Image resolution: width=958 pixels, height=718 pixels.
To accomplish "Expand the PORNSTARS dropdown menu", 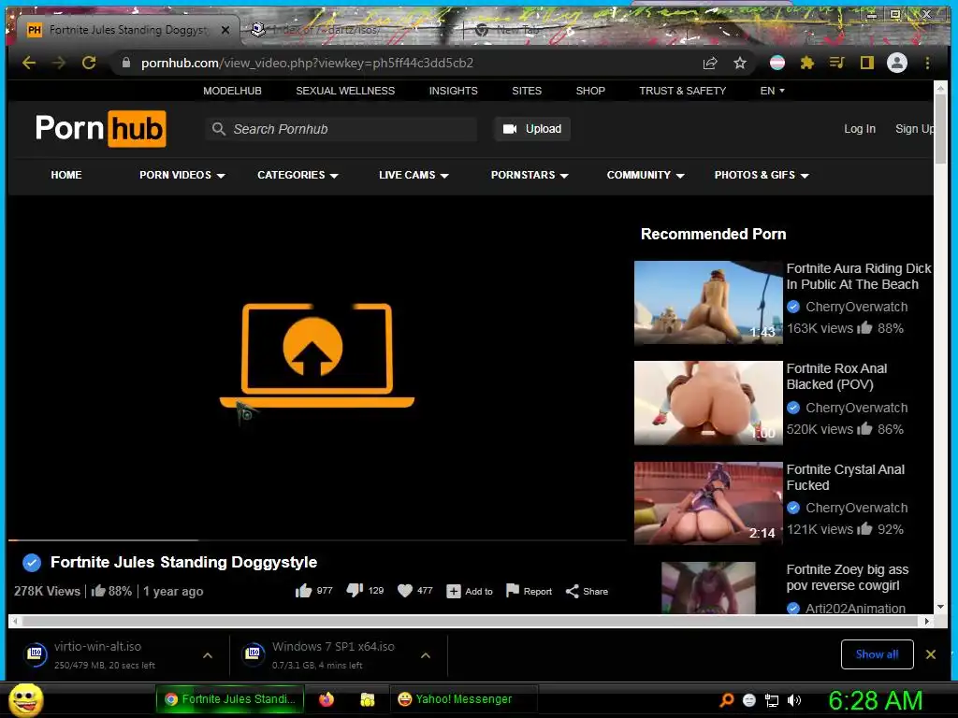I will coord(530,175).
